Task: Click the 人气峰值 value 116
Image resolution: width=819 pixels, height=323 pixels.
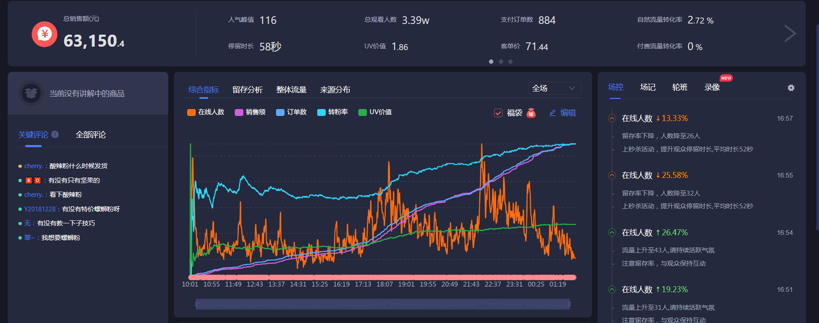Action: 268,20
